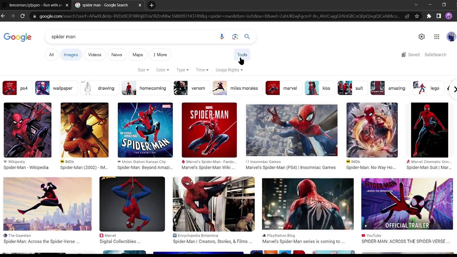Reload the current page

[x=22, y=16]
